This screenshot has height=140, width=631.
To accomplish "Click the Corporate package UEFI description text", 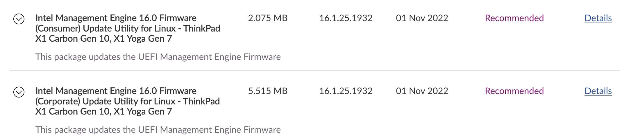I will click(158, 130).
